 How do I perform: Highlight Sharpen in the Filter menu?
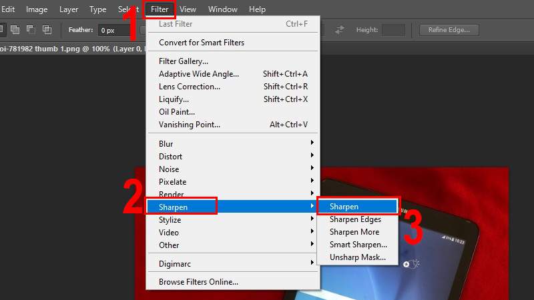[233, 207]
